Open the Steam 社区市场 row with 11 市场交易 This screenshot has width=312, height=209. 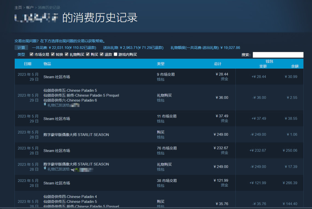(x=159, y=119)
